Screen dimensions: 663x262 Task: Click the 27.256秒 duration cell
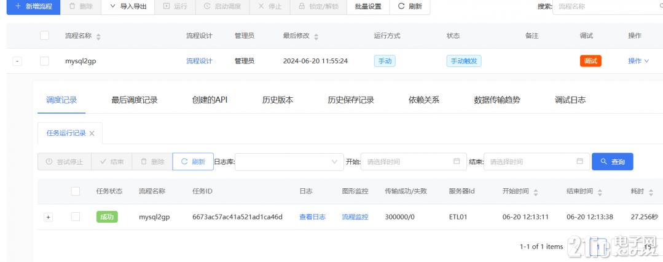click(645, 216)
